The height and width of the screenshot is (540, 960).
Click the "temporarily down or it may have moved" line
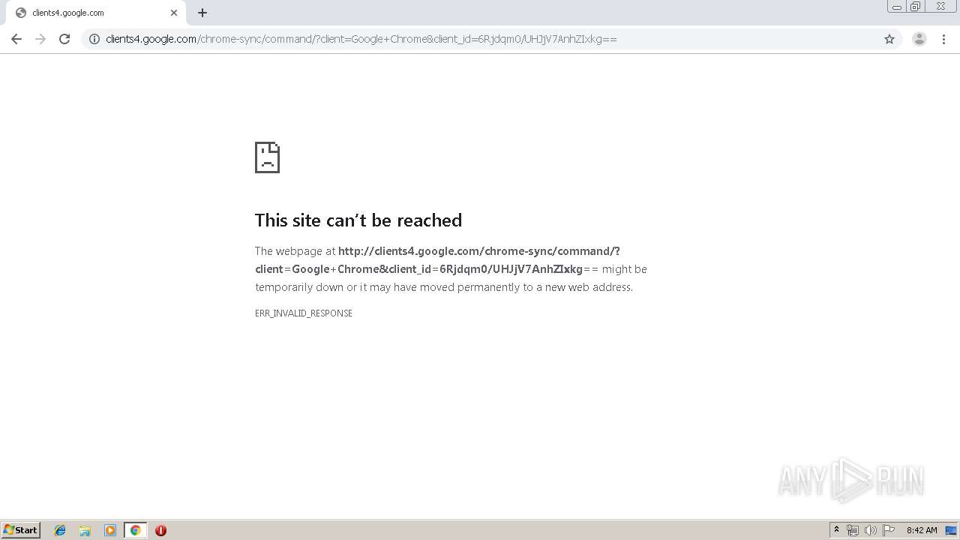tap(444, 287)
